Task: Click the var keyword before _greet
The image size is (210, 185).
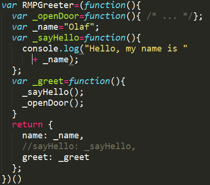Action: click(x=20, y=82)
